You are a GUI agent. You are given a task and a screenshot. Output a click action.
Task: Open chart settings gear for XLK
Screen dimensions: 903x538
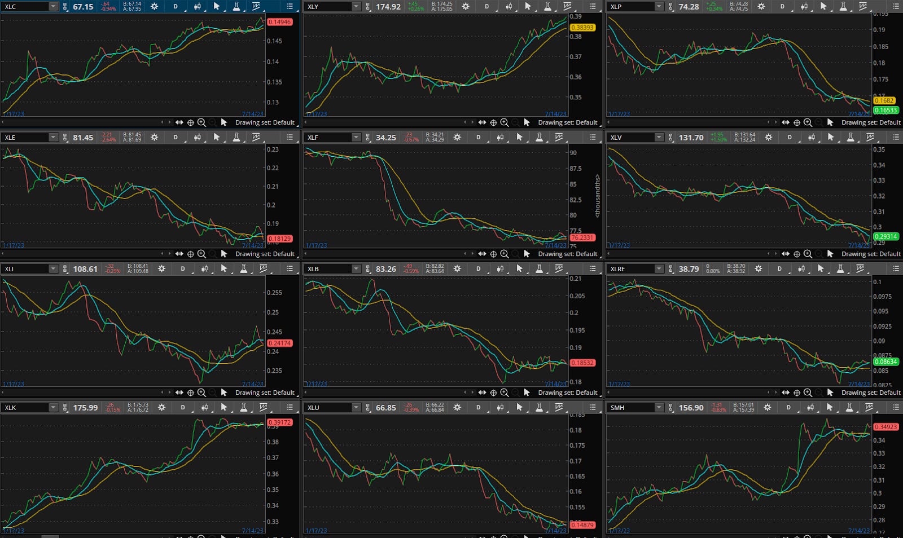(x=161, y=407)
